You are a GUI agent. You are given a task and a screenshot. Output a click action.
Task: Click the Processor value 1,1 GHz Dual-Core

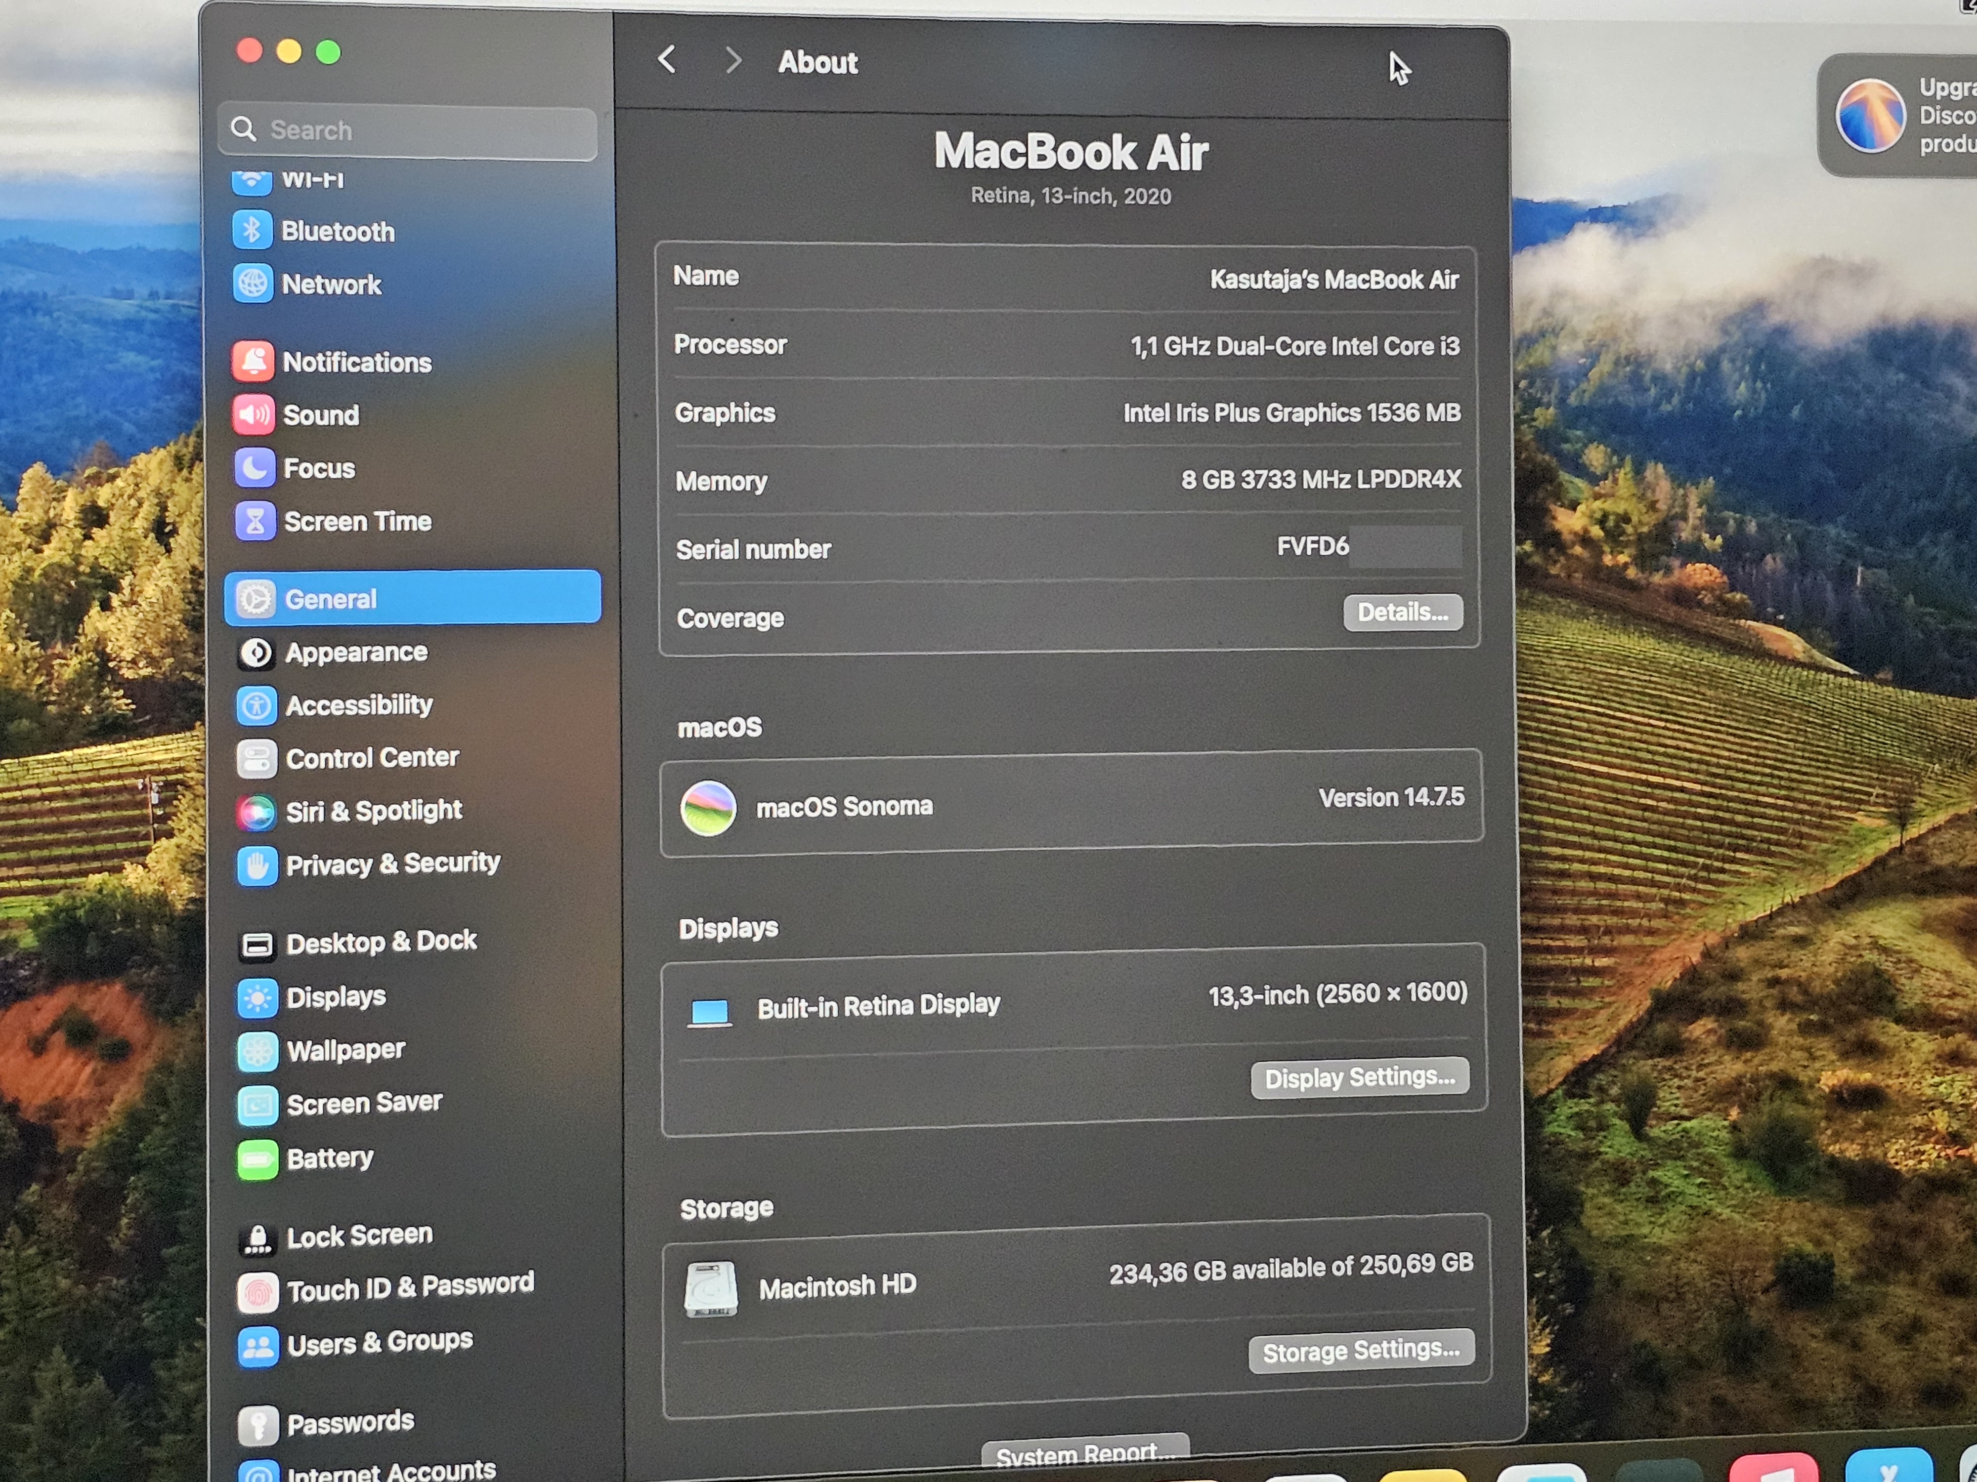tap(1295, 346)
